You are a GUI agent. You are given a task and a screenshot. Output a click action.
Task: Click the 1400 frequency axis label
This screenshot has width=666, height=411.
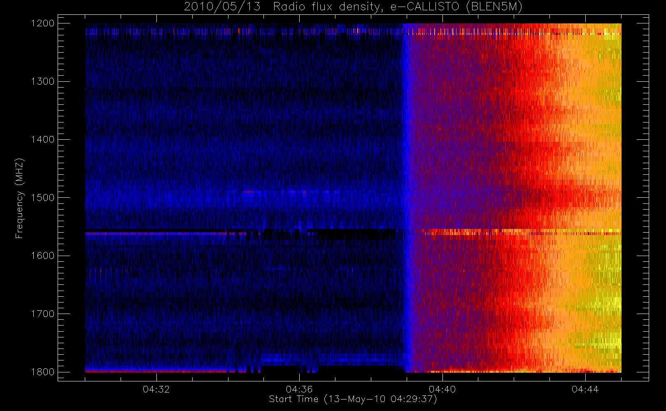pos(43,140)
